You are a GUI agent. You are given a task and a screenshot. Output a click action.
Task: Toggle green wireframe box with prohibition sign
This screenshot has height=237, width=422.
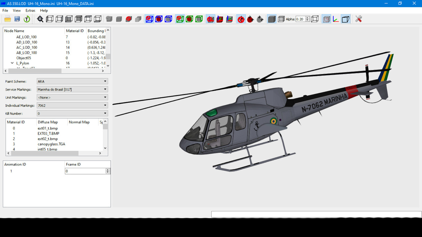pos(180,19)
